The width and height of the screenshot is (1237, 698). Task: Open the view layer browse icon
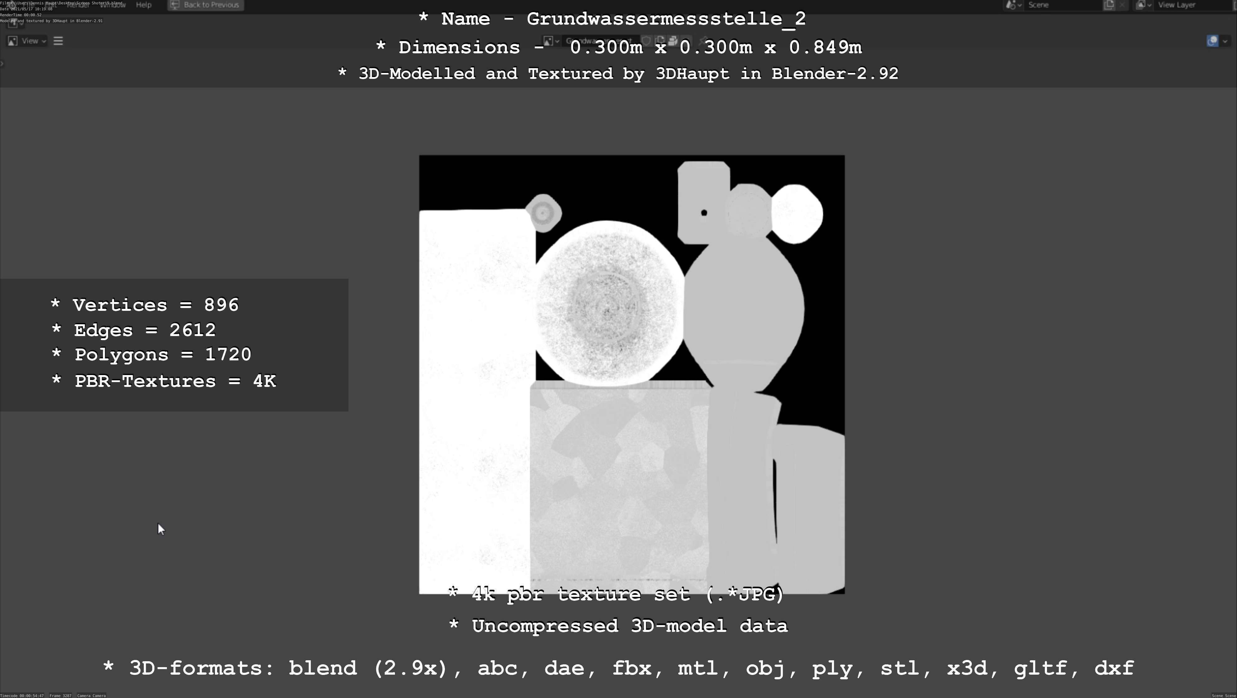(1144, 5)
